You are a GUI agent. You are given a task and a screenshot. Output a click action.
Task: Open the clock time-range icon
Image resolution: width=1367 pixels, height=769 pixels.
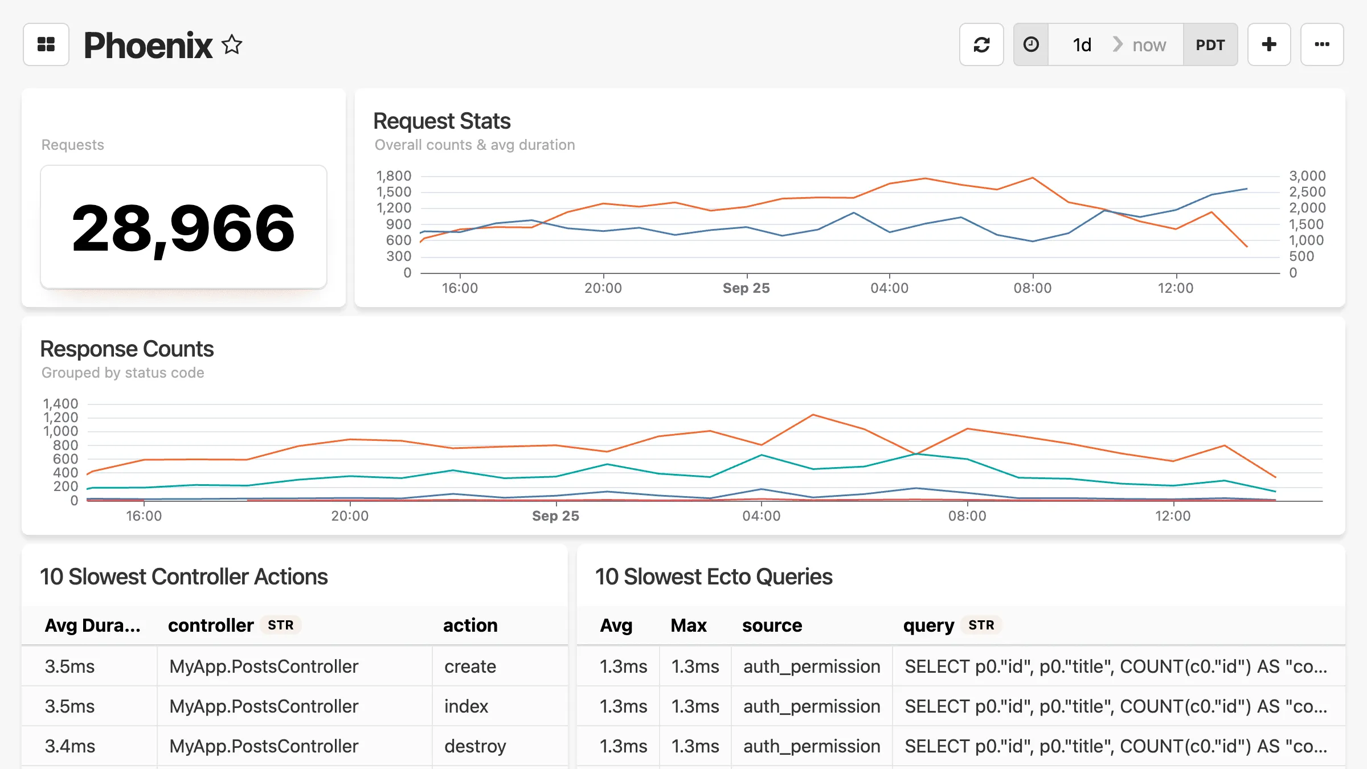click(1030, 44)
